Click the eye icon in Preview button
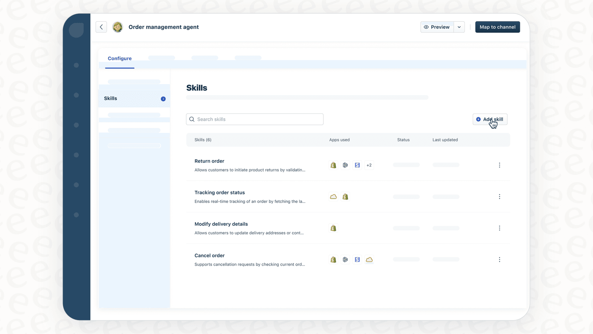This screenshot has height=334, width=593. (426, 27)
